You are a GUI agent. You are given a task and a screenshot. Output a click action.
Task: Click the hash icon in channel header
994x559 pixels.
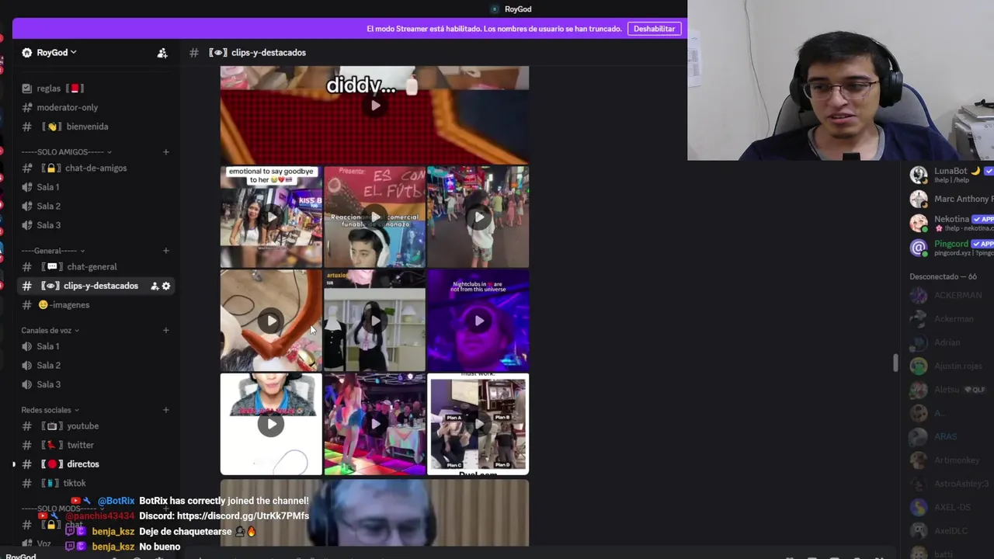pos(194,53)
